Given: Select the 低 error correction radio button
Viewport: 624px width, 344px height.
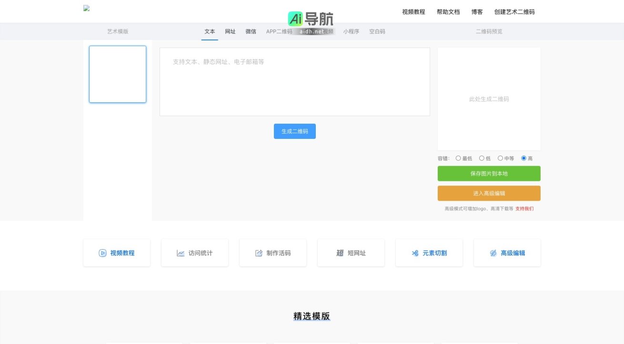Looking at the screenshot, I should click(x=482, y=158).
